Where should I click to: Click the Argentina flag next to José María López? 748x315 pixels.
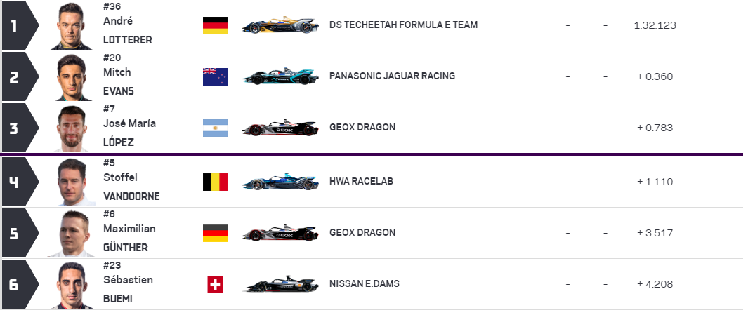point(215,128)
